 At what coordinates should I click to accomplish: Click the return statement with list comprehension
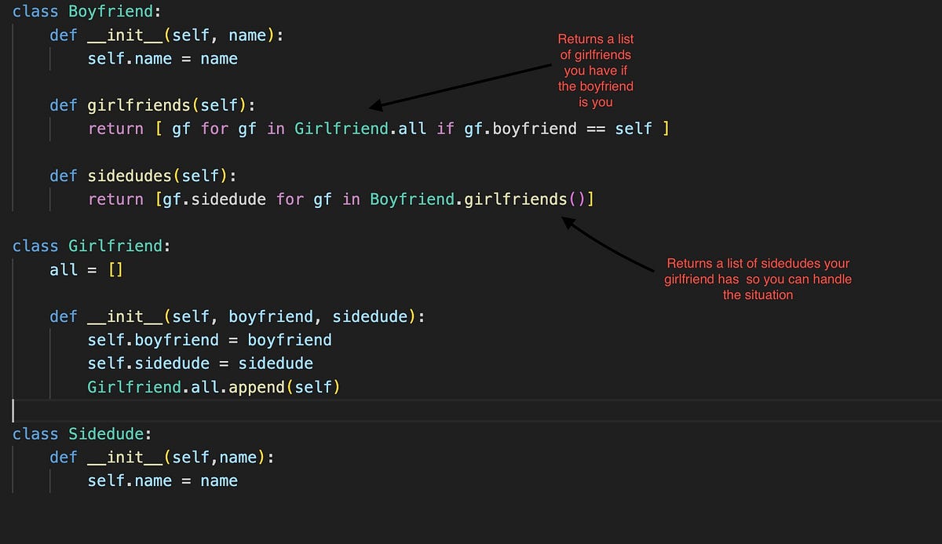click(377, 128)
